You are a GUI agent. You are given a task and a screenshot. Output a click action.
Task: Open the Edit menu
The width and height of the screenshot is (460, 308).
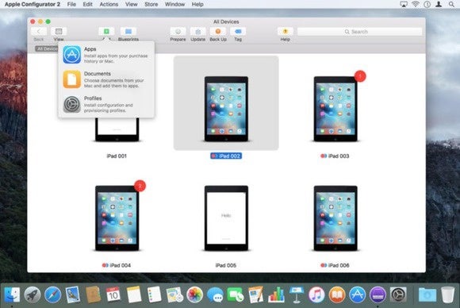tap(87, 4)
